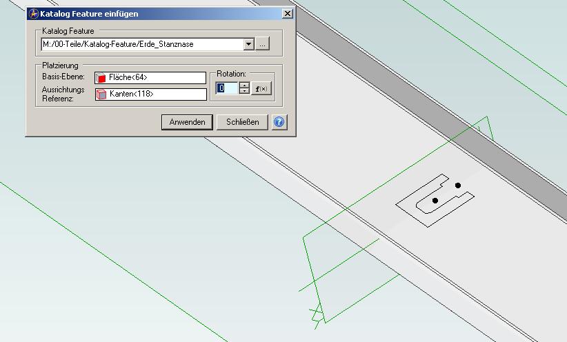Click the Schließen button

(242, 122)
